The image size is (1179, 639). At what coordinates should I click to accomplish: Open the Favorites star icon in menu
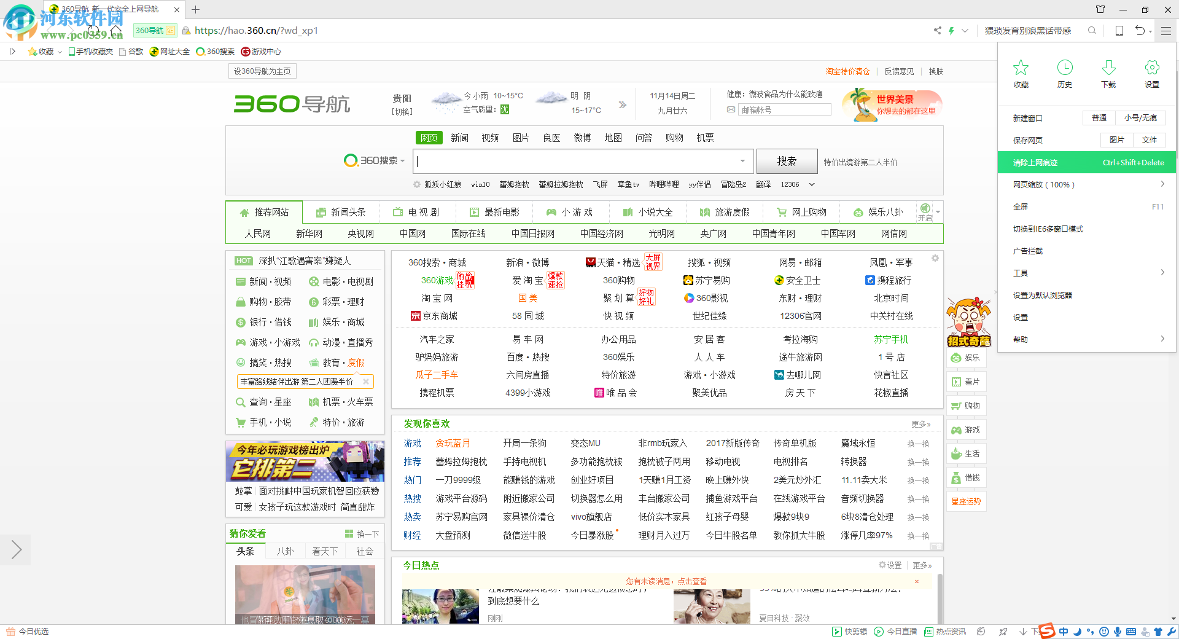click(x=1021, y=68)
